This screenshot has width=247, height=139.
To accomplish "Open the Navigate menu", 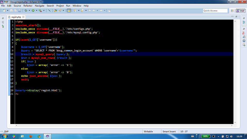I will tap(39, 6).
